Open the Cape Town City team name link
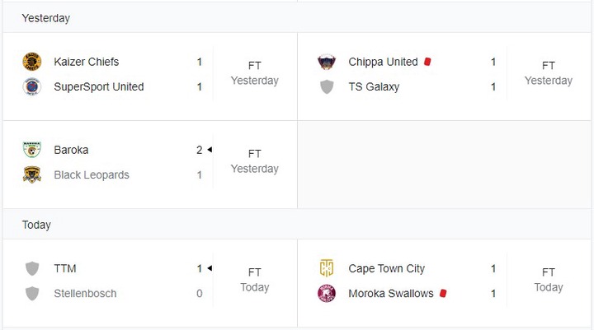Image resolution: width=594 pixels, height=330 pixels. (386, 268)
